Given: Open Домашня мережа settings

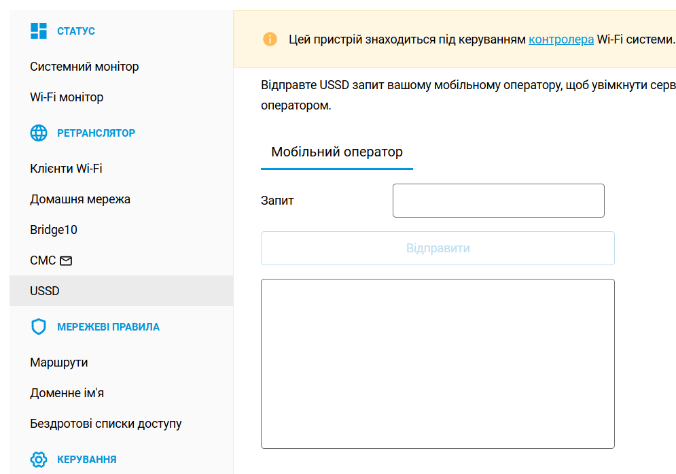Looking at the screenshot, I should point(80,199).
